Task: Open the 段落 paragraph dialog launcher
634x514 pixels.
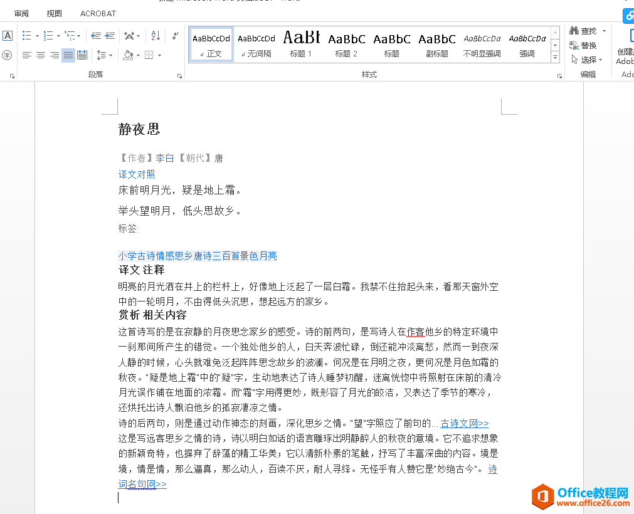Action: tap(179, 76)
